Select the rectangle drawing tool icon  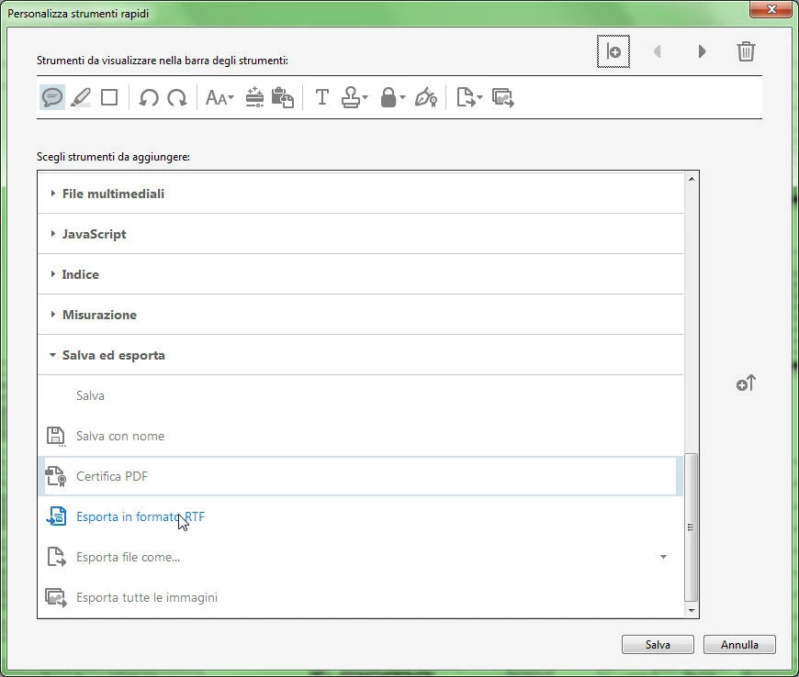[x=109, y=97]
